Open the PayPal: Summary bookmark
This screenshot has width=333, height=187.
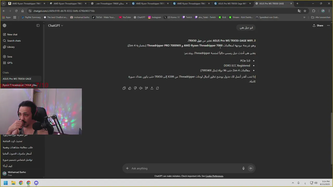coord(31,17)
